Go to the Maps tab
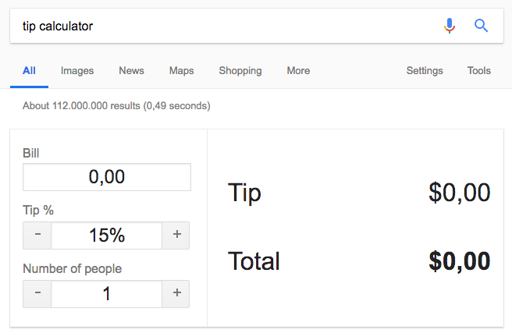This screenshot has height=333, width=512. coord(181,70)
